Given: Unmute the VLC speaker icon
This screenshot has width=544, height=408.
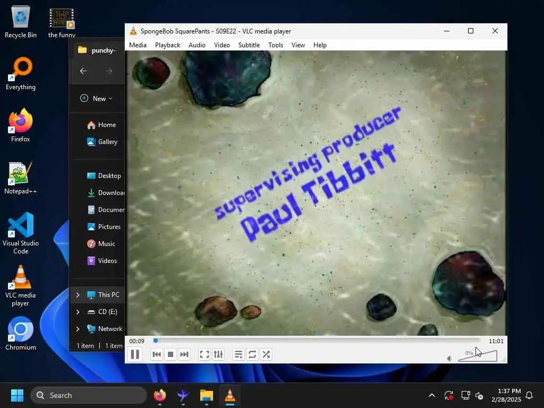Looking at the screenshot, I should pos(449,359).
